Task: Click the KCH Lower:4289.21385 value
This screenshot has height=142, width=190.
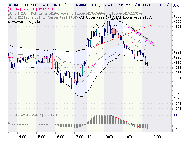Action: (x=134, y=17)
